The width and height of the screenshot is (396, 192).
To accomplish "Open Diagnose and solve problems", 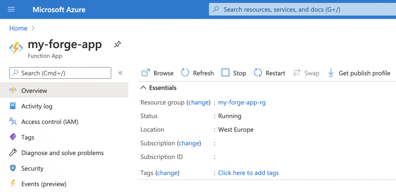I will point(63,153).
